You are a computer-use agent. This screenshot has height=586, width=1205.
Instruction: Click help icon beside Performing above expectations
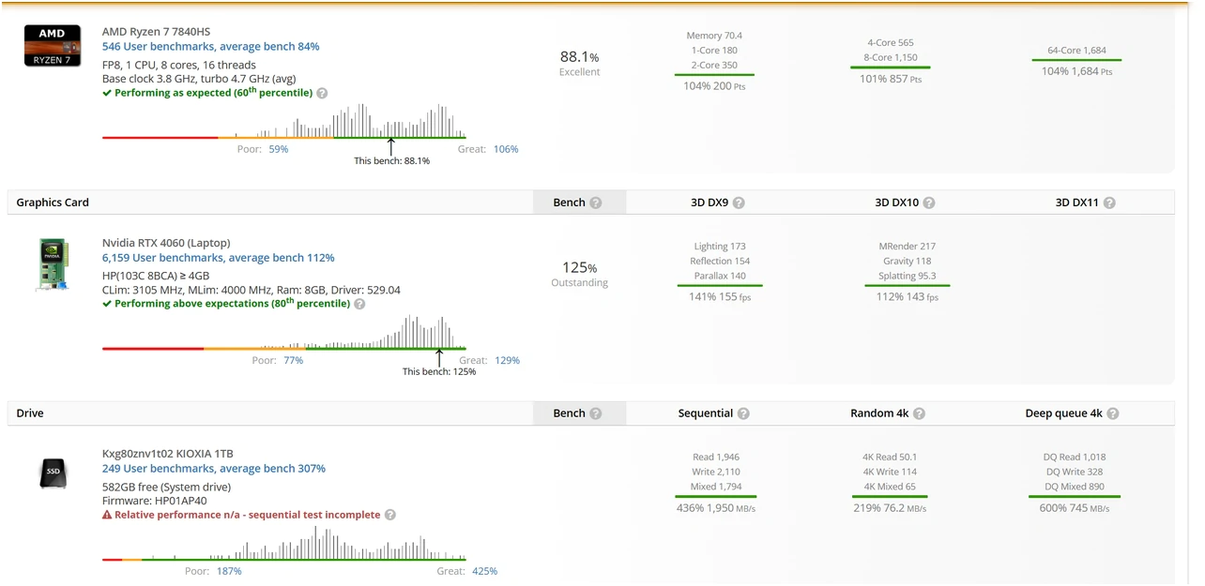pos(359,305)
